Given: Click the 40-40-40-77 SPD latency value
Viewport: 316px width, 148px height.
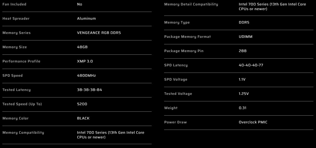Looking at the screenshot, I should click(x=251, y=65).
